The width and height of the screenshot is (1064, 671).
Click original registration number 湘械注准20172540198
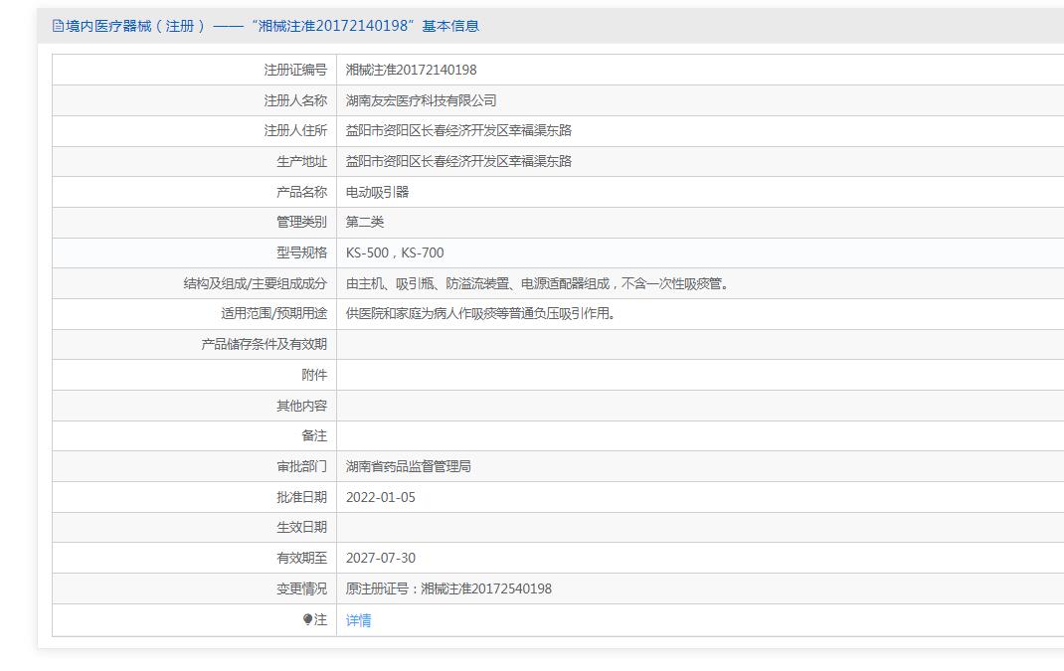coord(486,588)
